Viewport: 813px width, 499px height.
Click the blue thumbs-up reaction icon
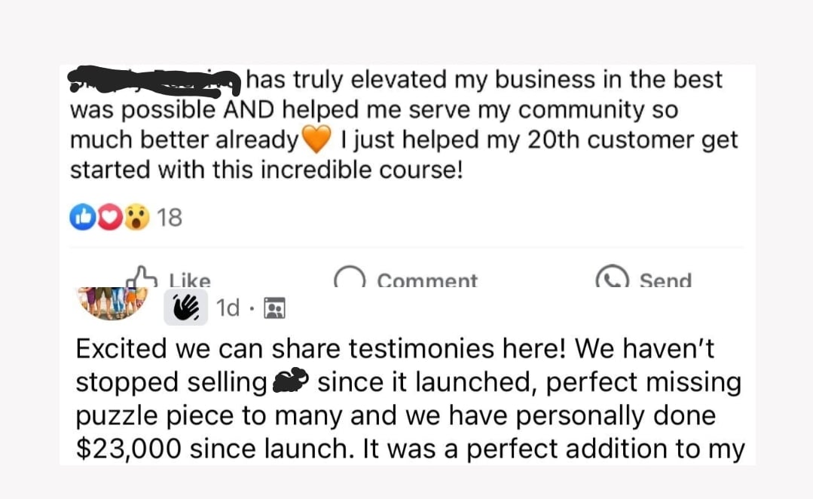[x=80, y=218]
